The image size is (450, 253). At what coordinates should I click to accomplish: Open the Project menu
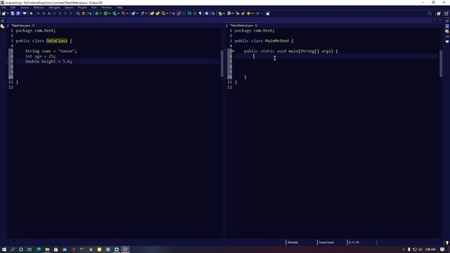click(82, 8)
